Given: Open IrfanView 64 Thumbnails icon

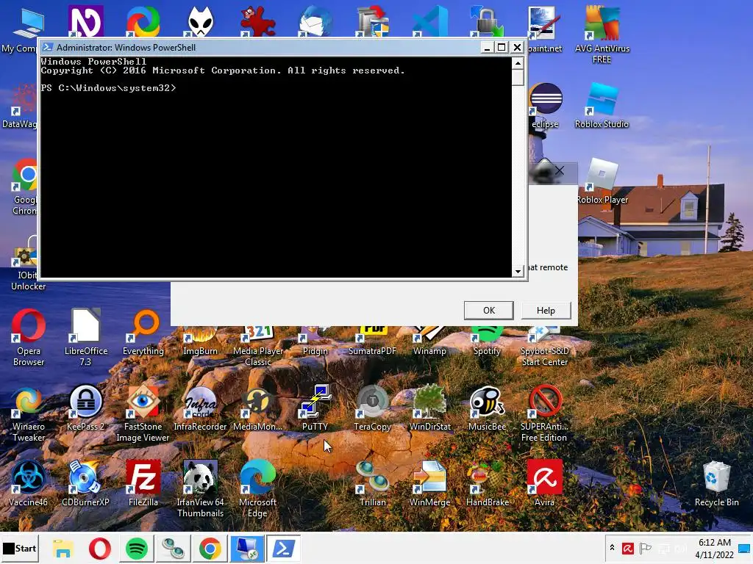Looking at the screenshot, I should pos(200,488).
